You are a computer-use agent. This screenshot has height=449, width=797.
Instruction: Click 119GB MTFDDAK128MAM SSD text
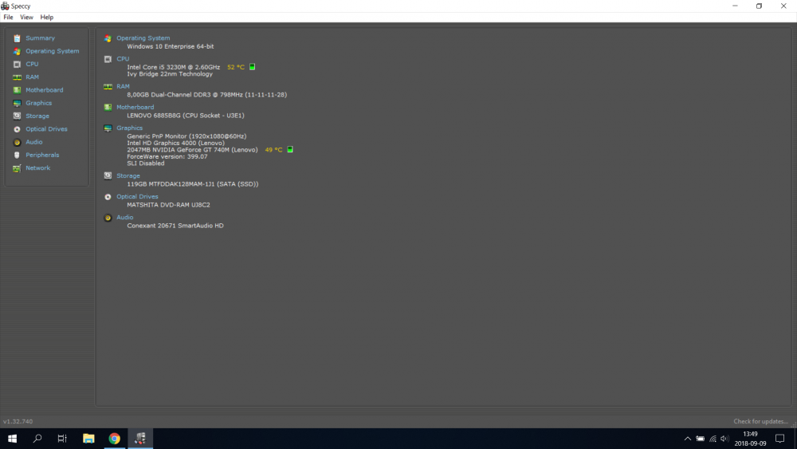(193, 184)
